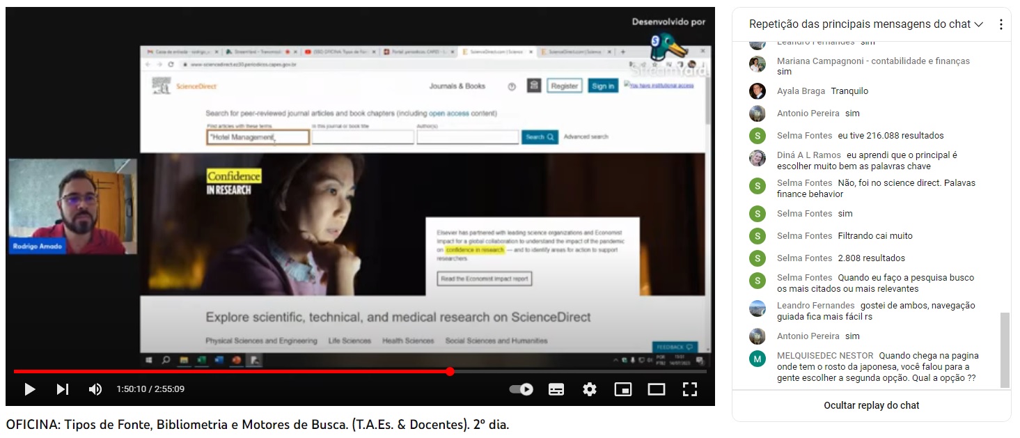Image resolution: width=1020 pixels, height=438 pixels.
Task: Skip to the next video
Action: pos(63,389)
